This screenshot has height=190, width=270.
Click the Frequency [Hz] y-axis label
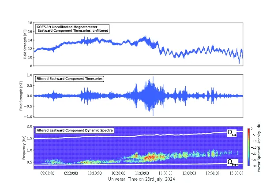[24, 148]
